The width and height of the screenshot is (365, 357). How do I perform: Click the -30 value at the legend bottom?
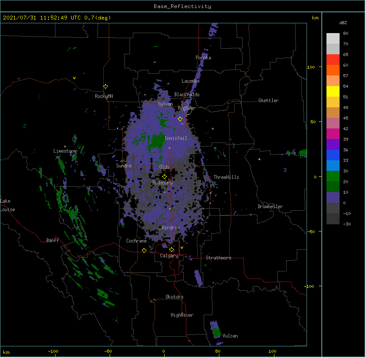pos(347,224)
